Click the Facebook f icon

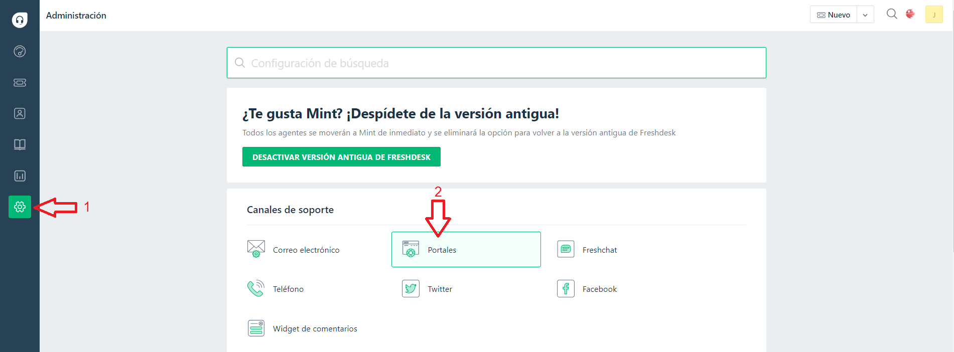click(x=566, y=288)
